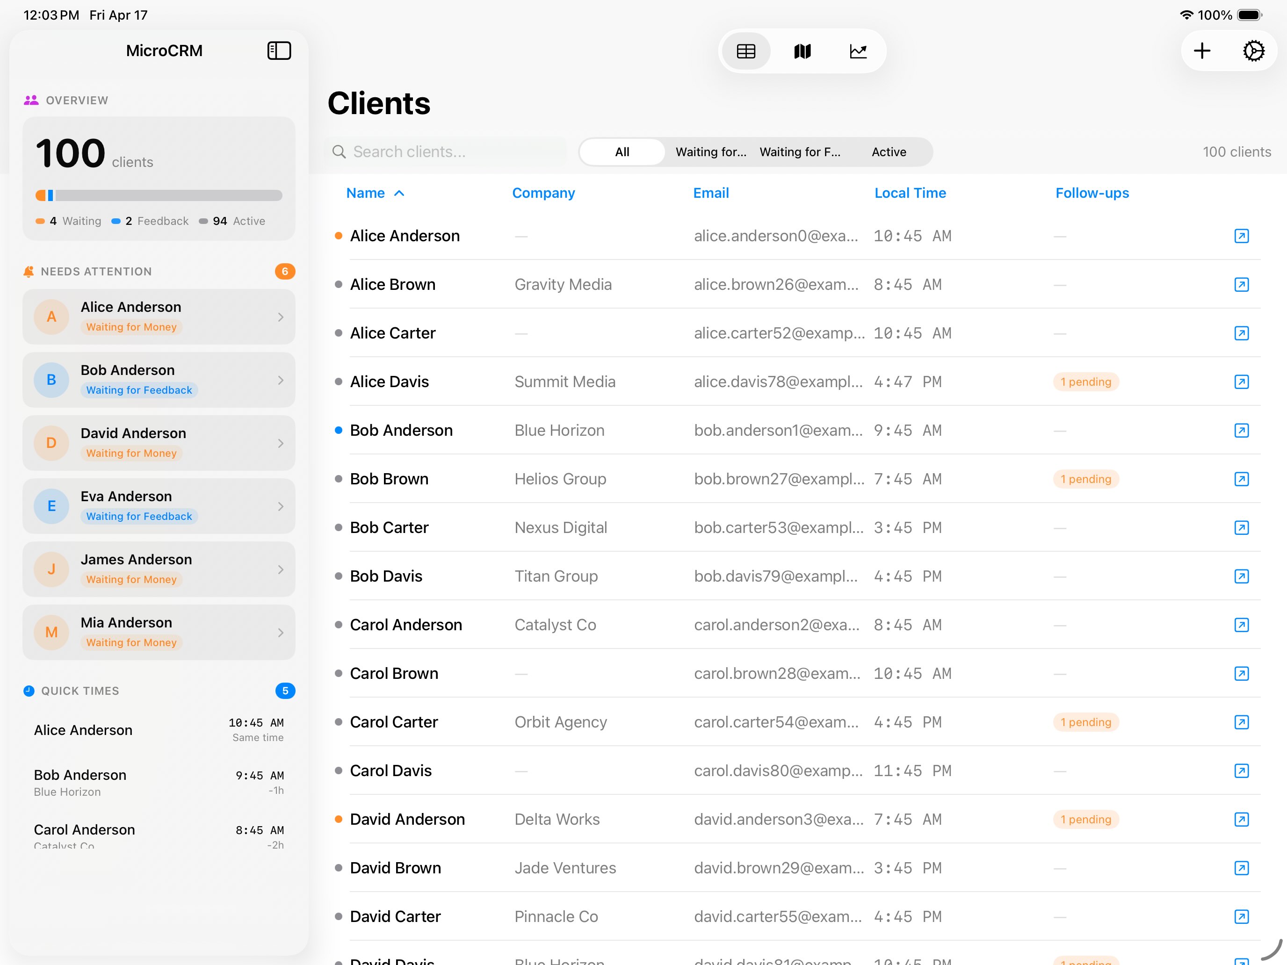Screen dimensions: 1287x965
Task: Open Carol Anderson's detail link icon
Action: 1241,625
